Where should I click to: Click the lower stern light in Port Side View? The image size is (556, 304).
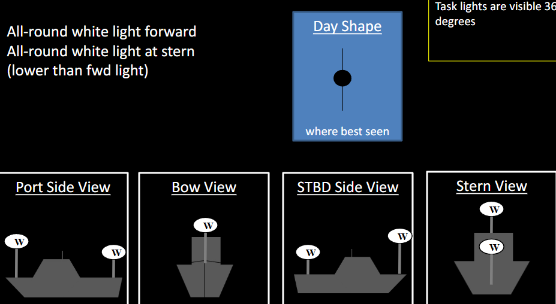(114, 252)
